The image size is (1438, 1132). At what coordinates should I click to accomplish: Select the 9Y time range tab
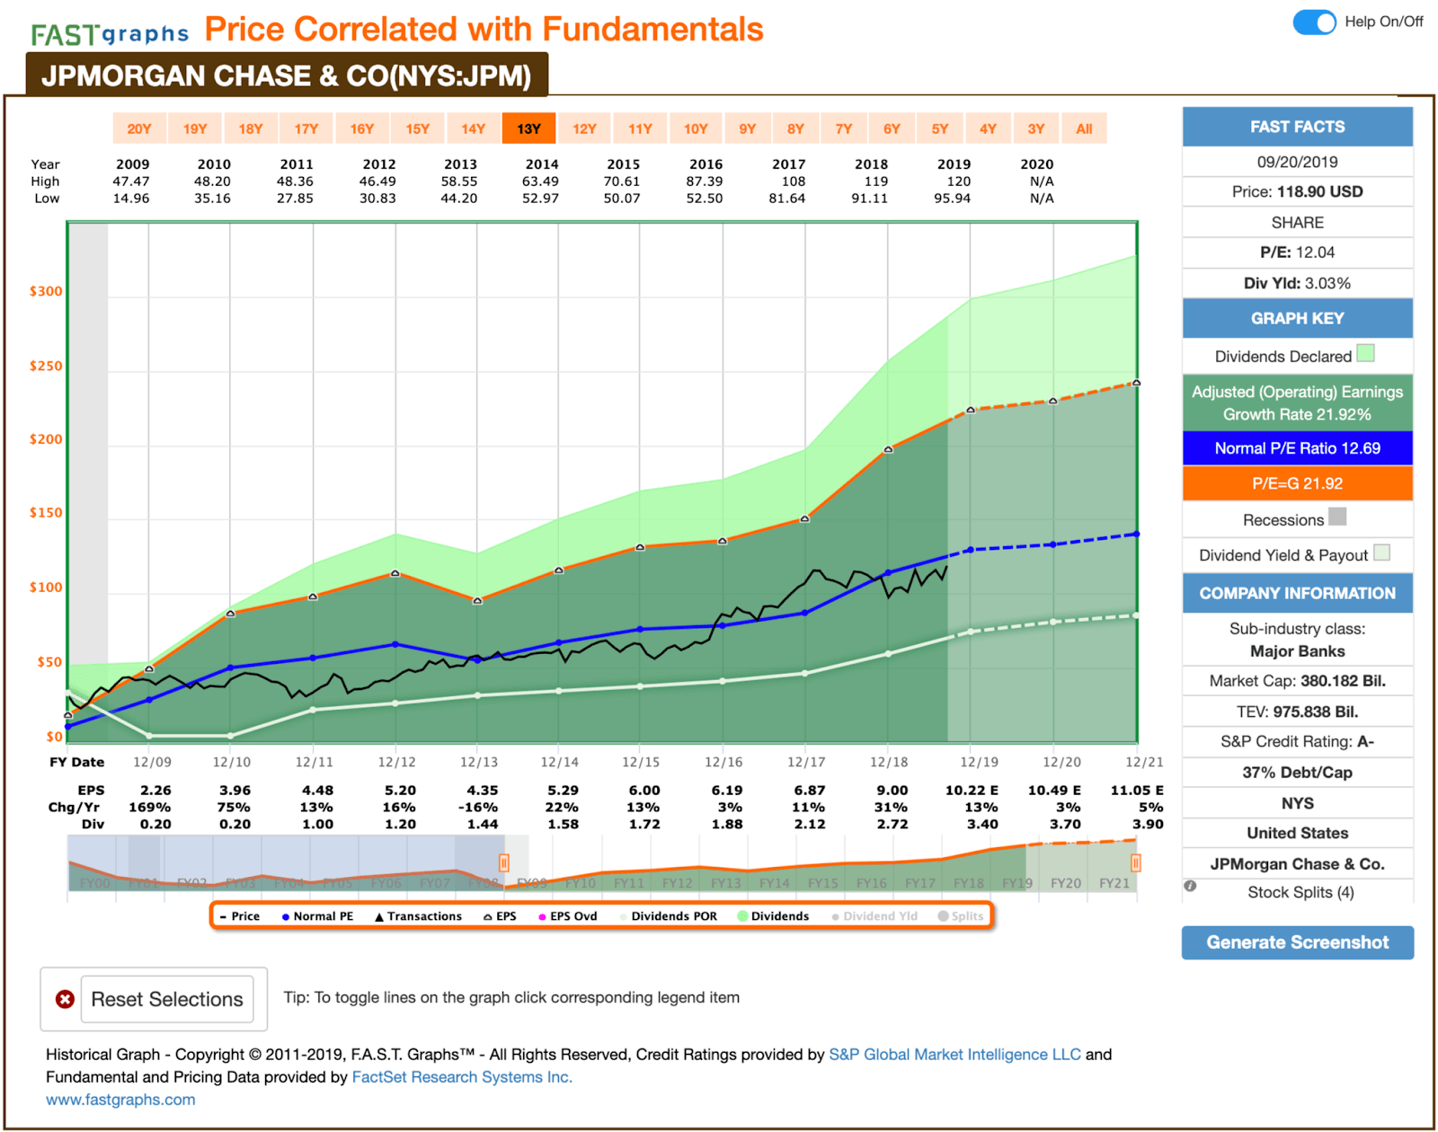tap(748, 128)
